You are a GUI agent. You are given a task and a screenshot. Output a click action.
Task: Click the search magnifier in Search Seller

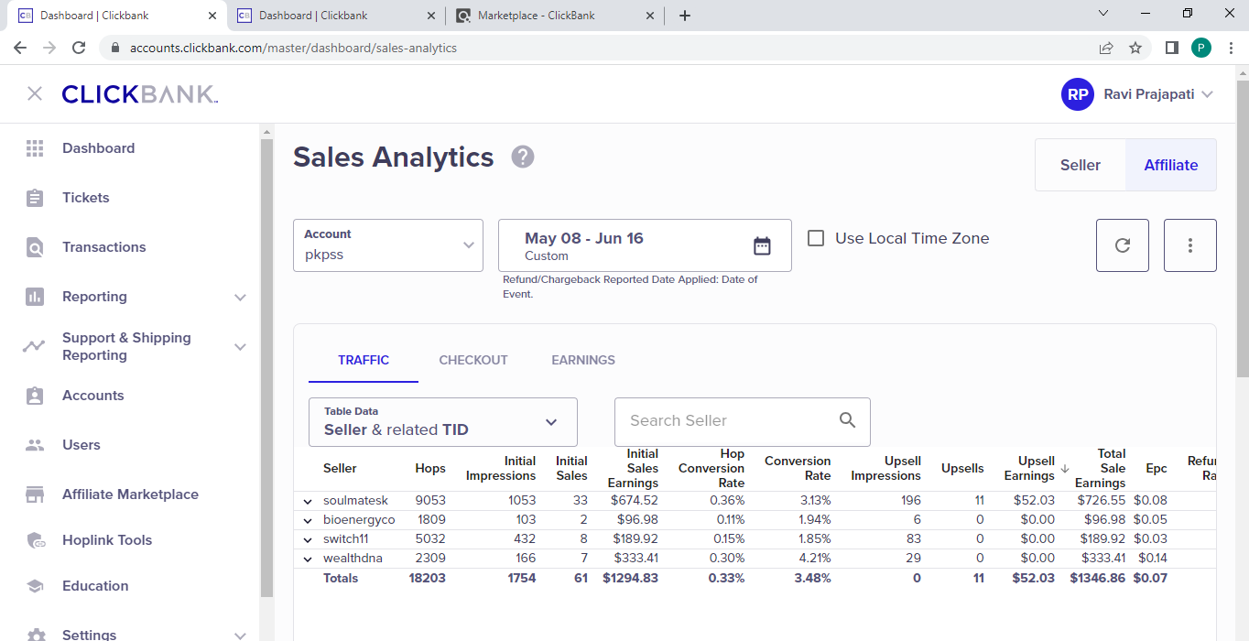point(847,420)
